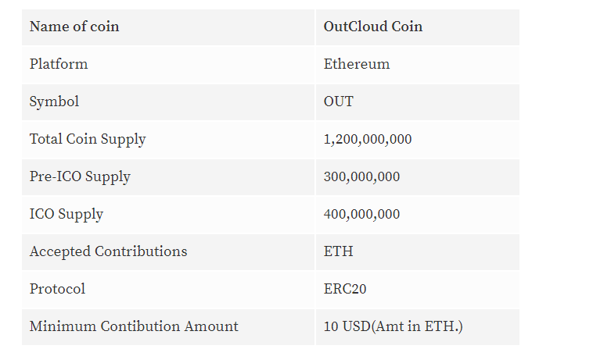The width and height of the screenshot is (593, 349).
Task: Select the 'OutCloud Coin' value text
Action: [x=373, y=27]
